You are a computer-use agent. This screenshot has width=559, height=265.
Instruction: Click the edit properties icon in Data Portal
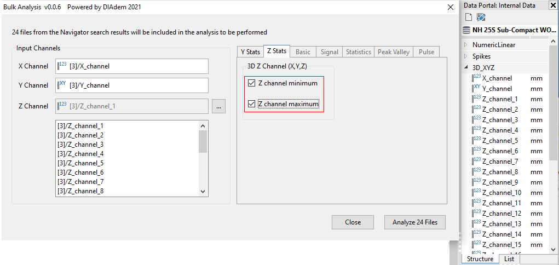click(481, 18)
